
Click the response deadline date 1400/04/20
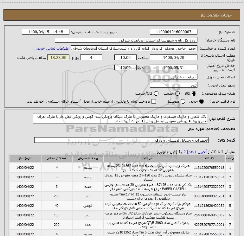coord(174,58)
